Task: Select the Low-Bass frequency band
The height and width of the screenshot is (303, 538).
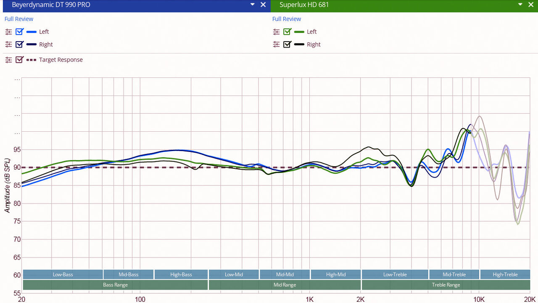Action: pyautogui.click(x=63, y=274)
